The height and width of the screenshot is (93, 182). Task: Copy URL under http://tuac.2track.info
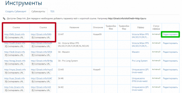pos(14,81)
